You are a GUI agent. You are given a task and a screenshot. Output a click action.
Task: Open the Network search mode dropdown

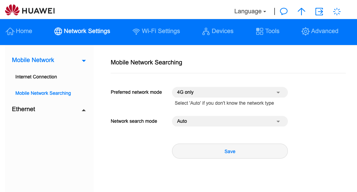pyautogui.click(x=230, y=121)
